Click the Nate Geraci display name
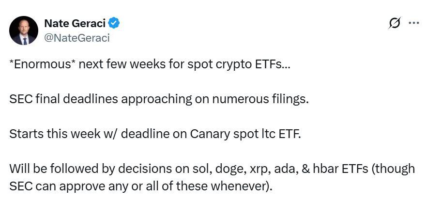Screen dimensions: 426x201 pyautogui.click(x=75, y=23)
